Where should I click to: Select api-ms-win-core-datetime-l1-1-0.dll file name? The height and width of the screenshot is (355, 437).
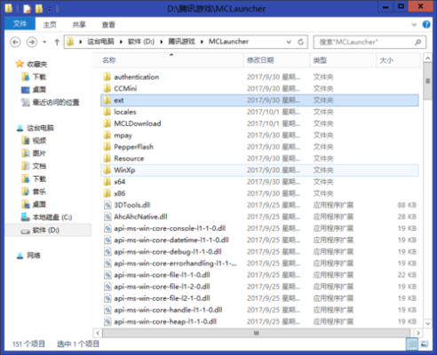point(171,240)
